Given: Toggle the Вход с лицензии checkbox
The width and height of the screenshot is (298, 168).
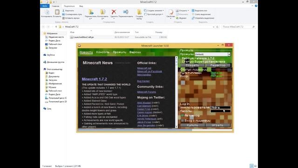Looking at the screenshot, I should click(x=183, y=120).
